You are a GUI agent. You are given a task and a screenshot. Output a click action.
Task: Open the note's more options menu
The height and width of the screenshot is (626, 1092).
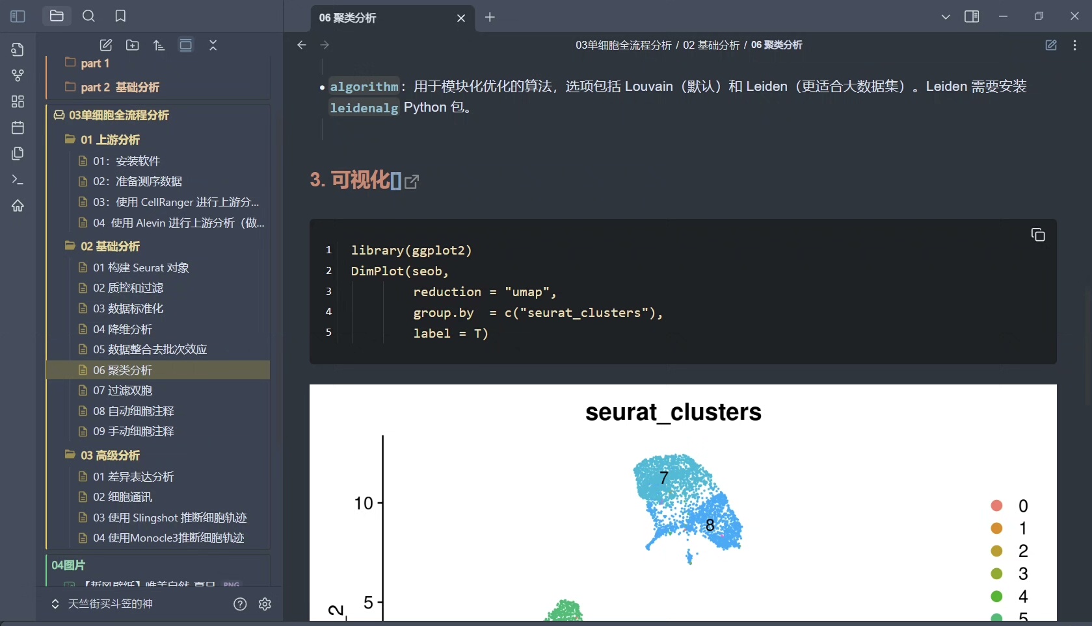coord(1074,45)
